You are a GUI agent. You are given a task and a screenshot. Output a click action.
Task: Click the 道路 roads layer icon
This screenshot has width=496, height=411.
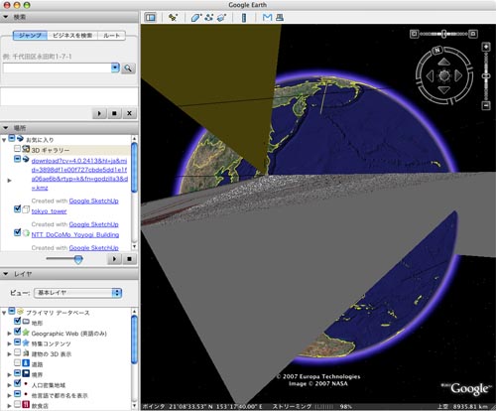pyautogui.click(x=26, y=363)
